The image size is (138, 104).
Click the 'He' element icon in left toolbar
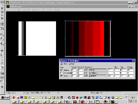2,12
